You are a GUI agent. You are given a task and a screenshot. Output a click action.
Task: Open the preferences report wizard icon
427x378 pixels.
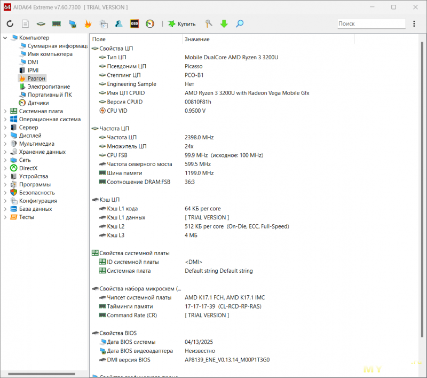[104, 24]
